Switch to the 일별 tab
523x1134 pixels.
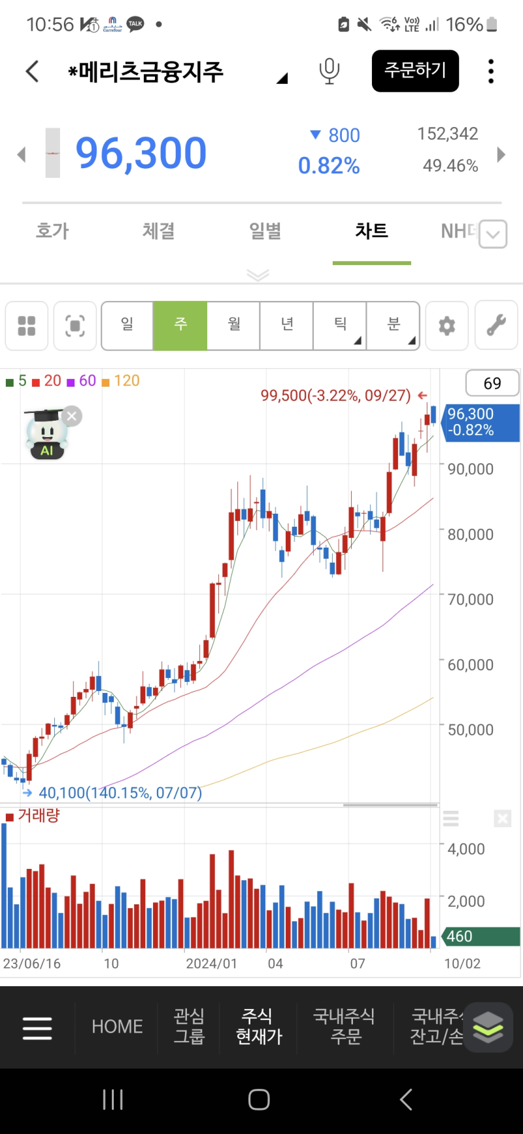click(265, 231)
